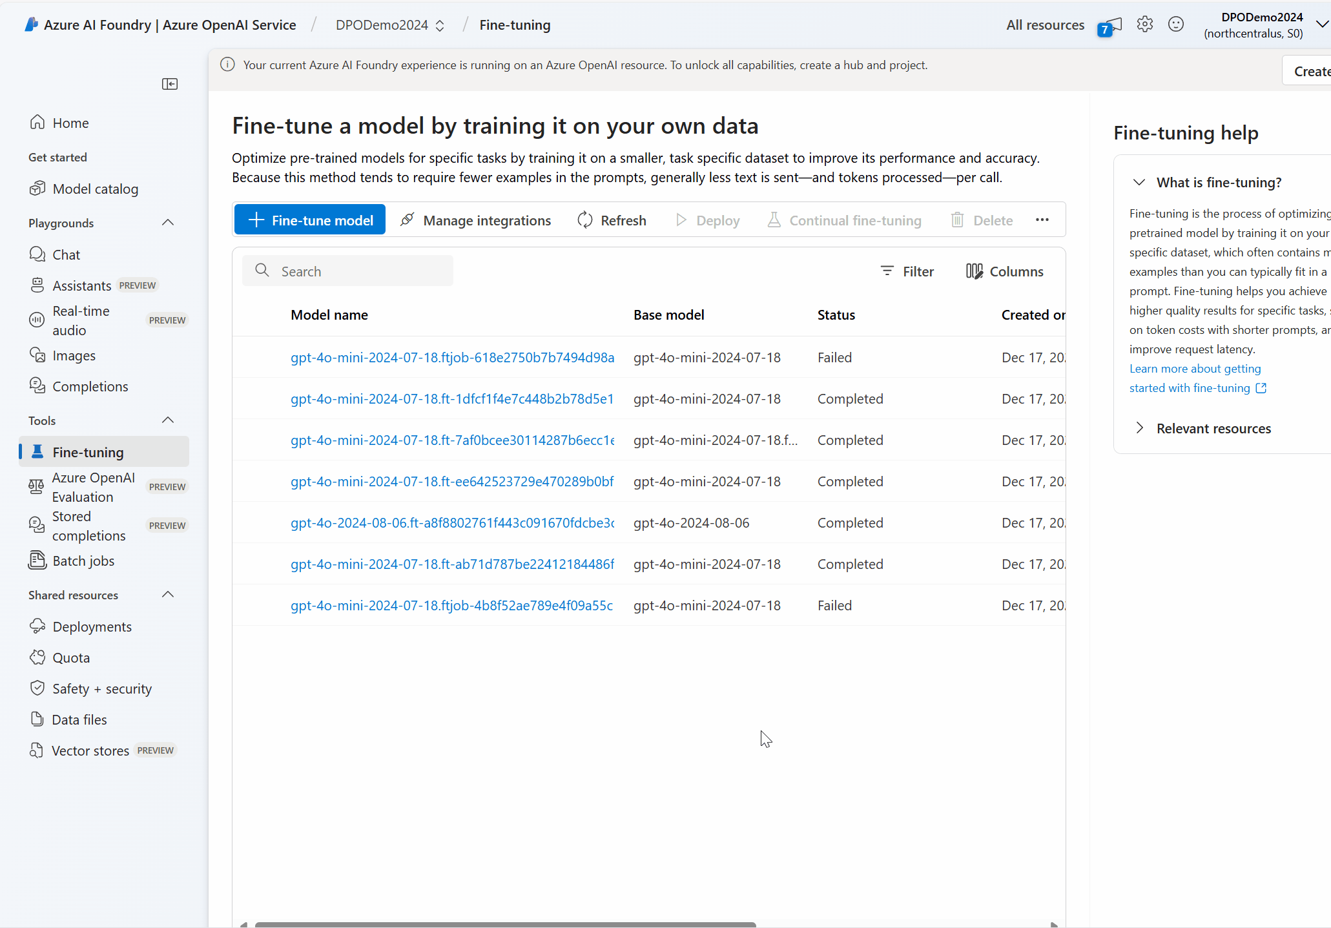Open completed gpt-4o-2024-08-06 fine-tune job

point(452,522)
